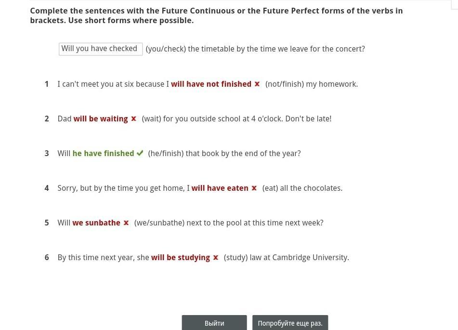Click the hint '(not/finish)' in sentence one
Image resolution: width=458 pixels, height=330 pixels.
click(284, 84)
